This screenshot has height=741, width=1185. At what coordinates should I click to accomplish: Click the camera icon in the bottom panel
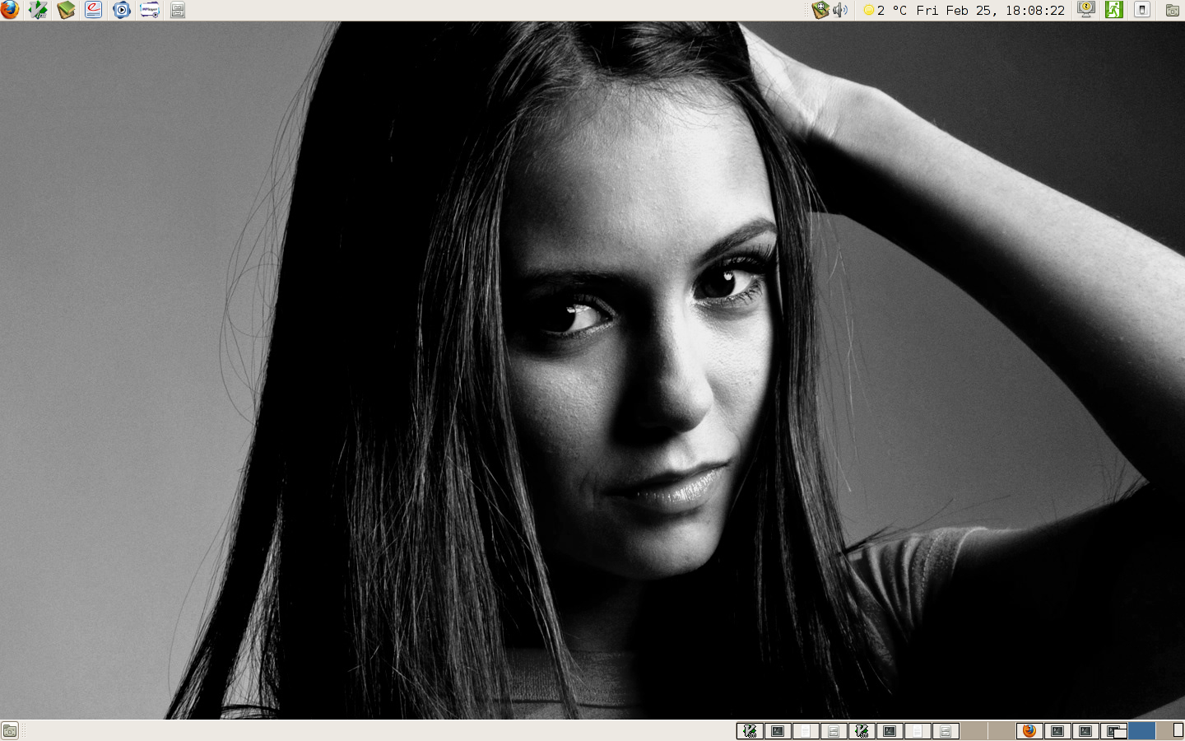(x=10, y=730)
